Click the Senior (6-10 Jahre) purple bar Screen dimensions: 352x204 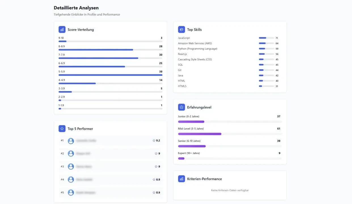[192, 146]
